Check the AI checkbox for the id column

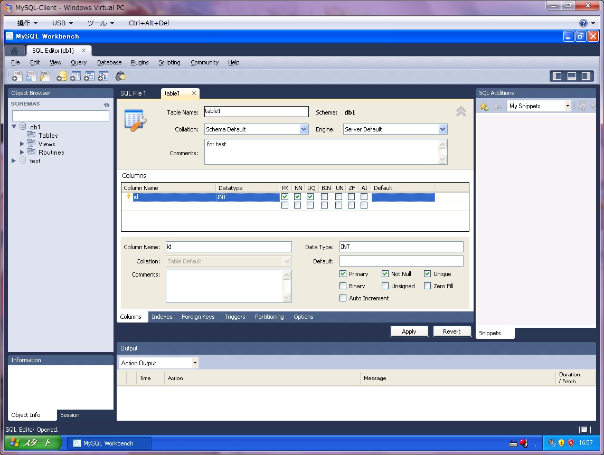[364, 197]
